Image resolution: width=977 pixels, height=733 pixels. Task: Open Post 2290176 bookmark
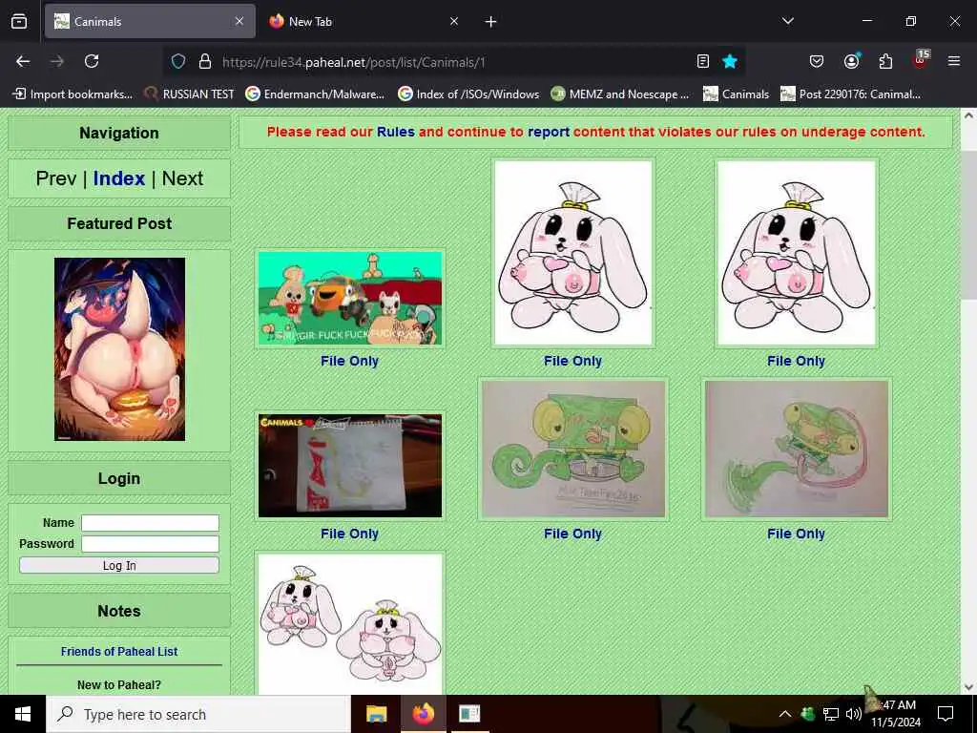click(850, 94)
